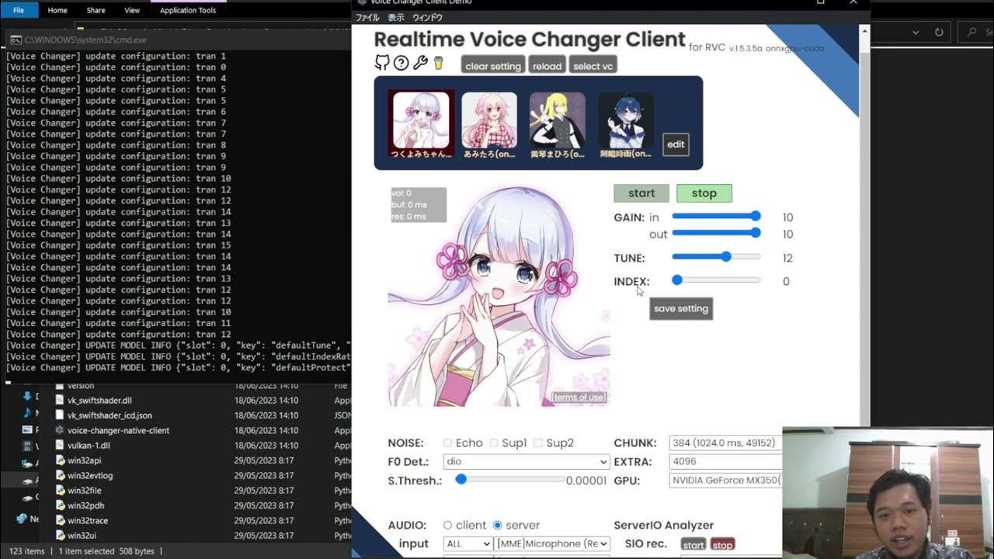The image size is (994, 559).
Task: Open the 表示 menu
Action: (x=396, y=17)
